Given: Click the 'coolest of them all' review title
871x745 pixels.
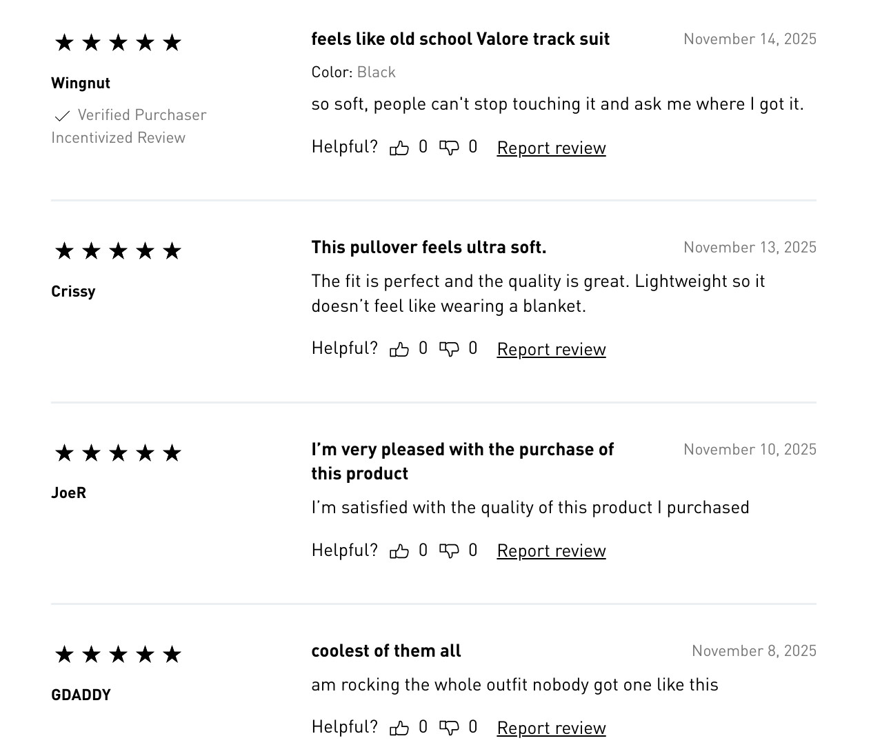Looking at the screenshot, I should [386, 650].
